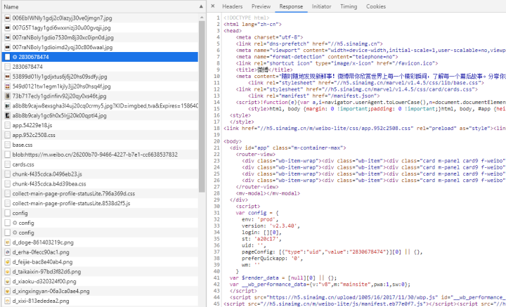
Task: Click the __wb_performance_data line
Action: point(320,285)
